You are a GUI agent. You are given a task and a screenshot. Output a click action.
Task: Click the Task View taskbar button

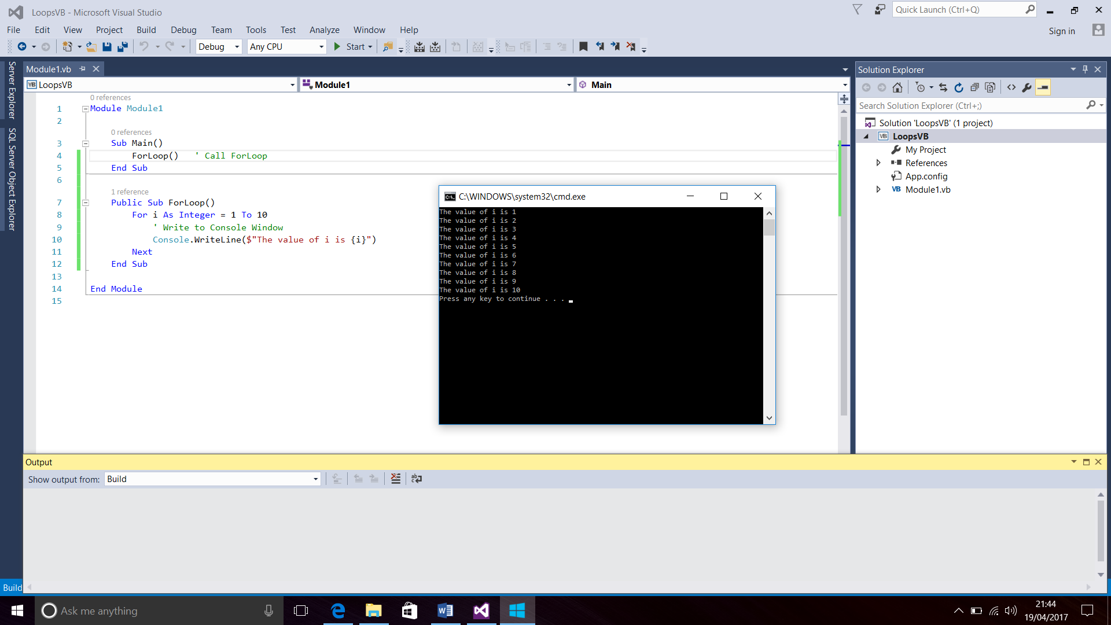[x=301, y=611]
